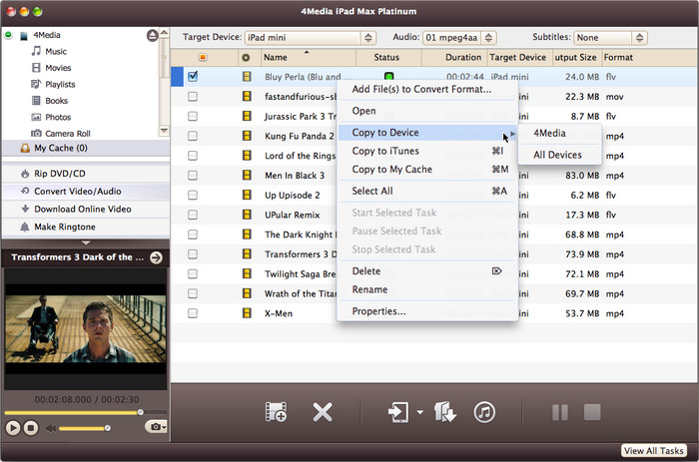Click the copy to iTunes music note icon
Viewport: 699px width, 462px height.
[x=484, y=412]
